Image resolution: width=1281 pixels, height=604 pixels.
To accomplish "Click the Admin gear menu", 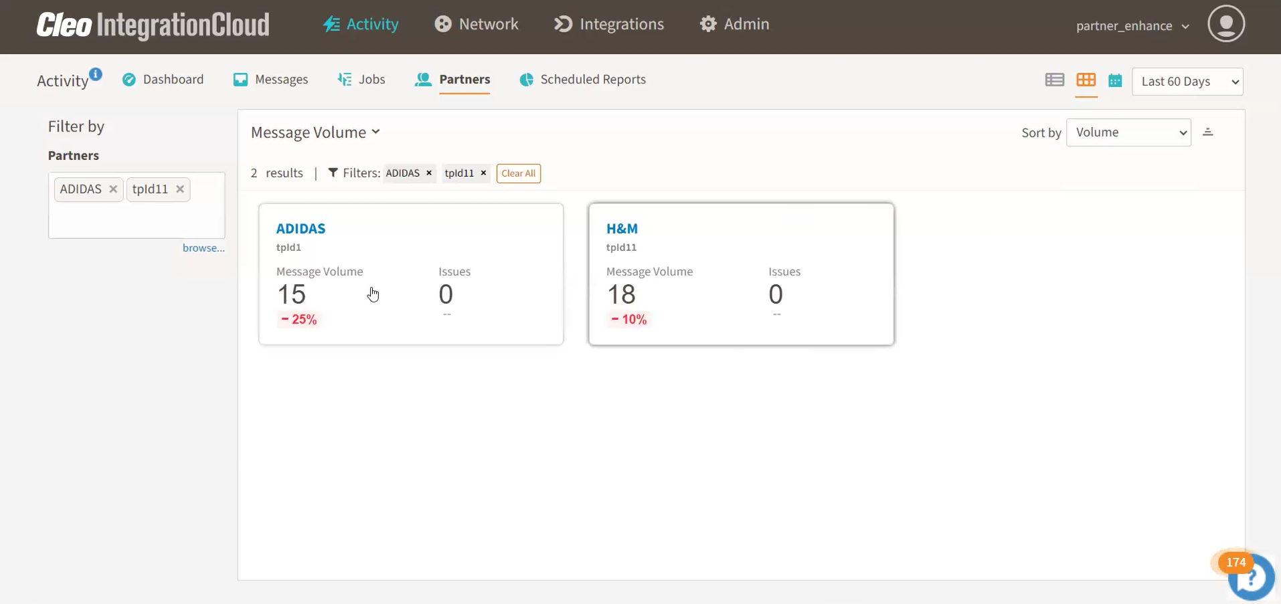I will click(735, 24).
